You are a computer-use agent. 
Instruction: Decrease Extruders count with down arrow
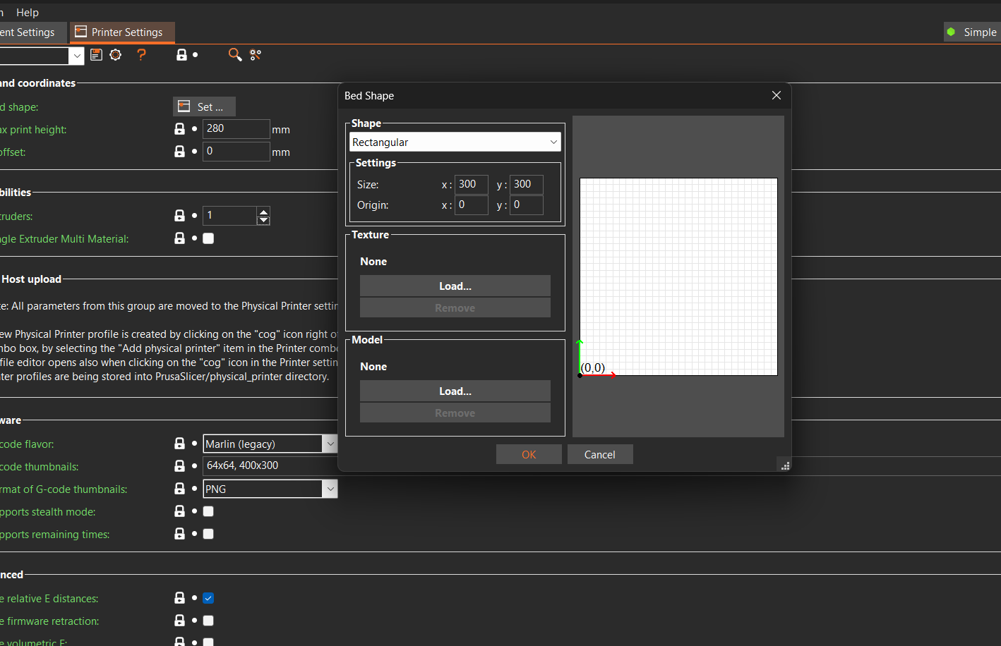tap(263, 220)
